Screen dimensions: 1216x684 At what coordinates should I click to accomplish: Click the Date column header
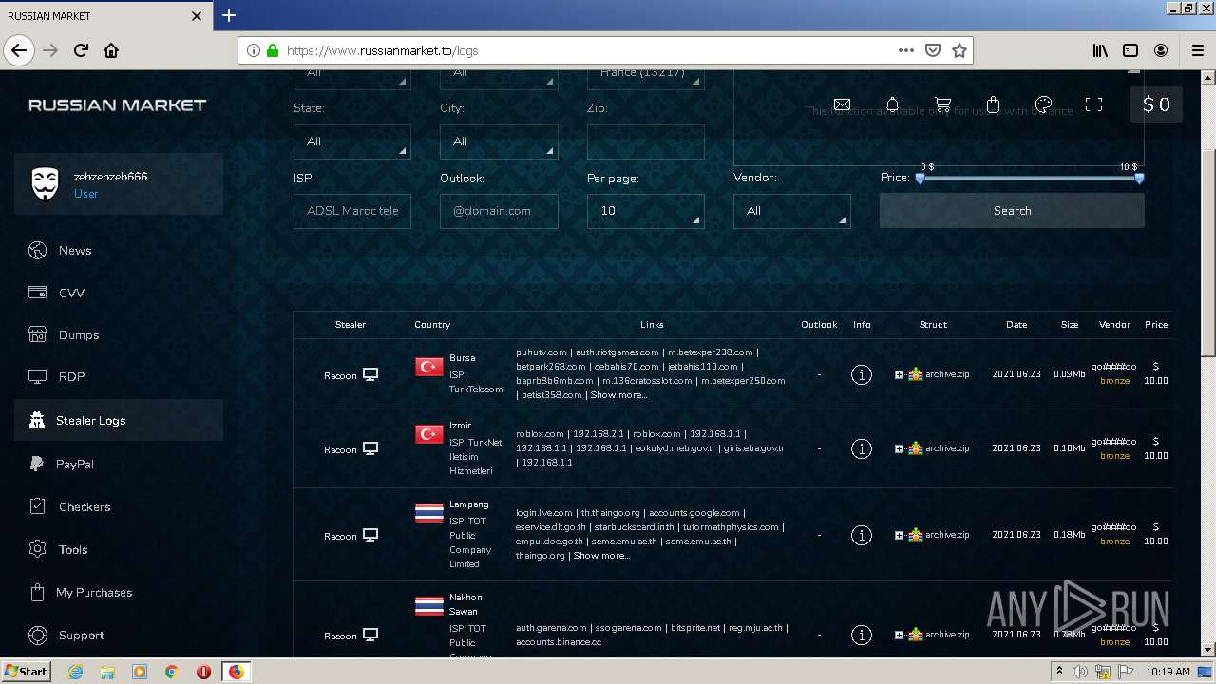pyautogui.click(x=1016, y=325)
